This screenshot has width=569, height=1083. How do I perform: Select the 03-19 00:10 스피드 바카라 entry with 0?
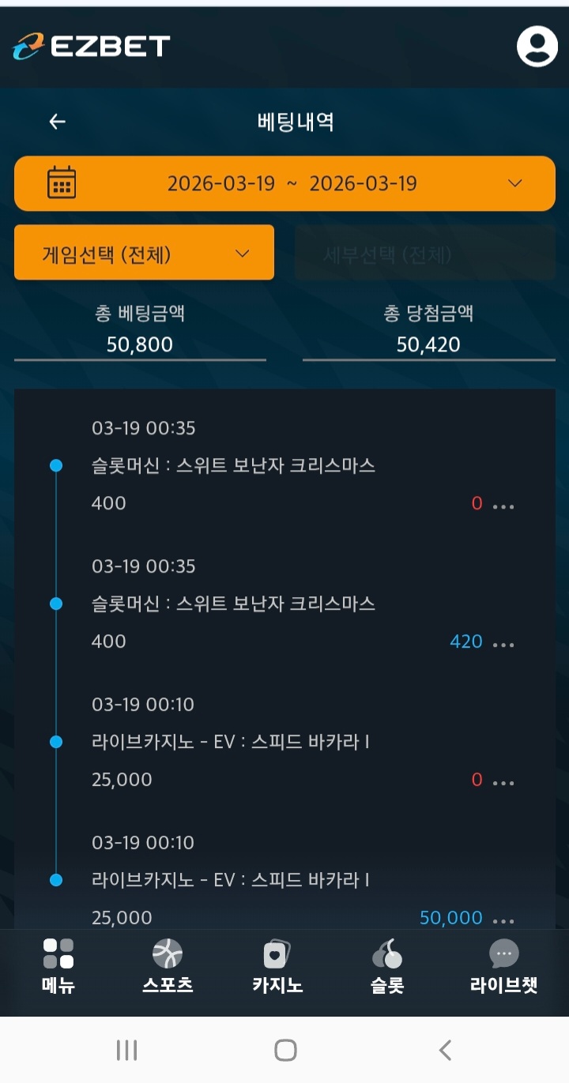pos(230,743)
